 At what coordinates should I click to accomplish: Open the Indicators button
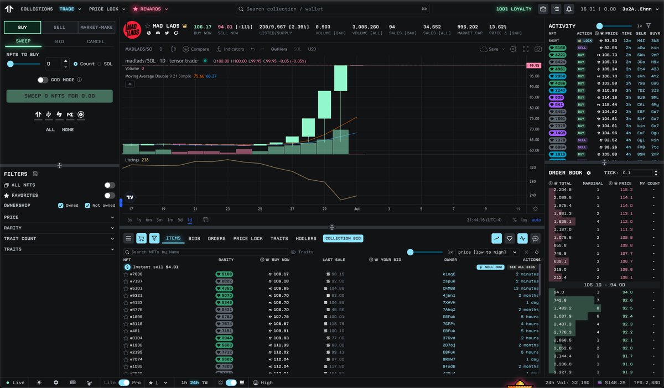coord(230,49)
